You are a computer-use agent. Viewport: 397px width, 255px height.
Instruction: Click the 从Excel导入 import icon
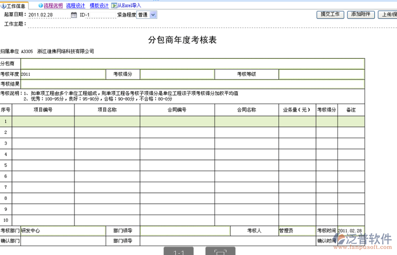point(115,5)
